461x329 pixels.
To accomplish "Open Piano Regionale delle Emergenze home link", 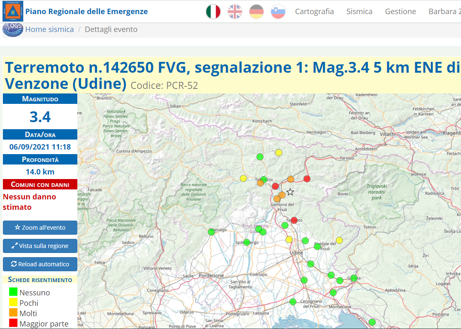I will tap(86, 12).
